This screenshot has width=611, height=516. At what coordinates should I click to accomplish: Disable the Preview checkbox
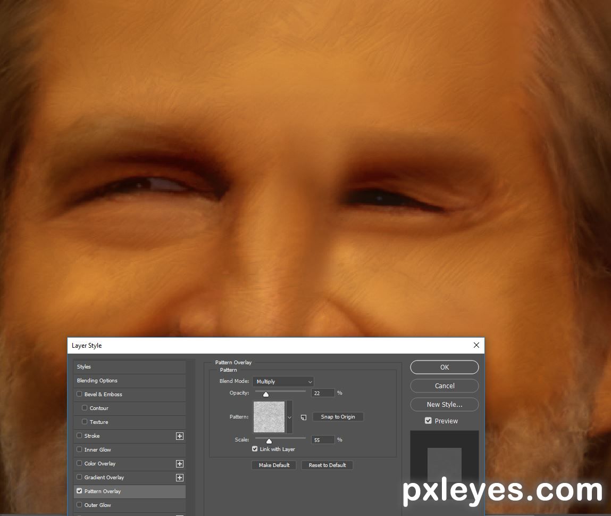[428, 421]
